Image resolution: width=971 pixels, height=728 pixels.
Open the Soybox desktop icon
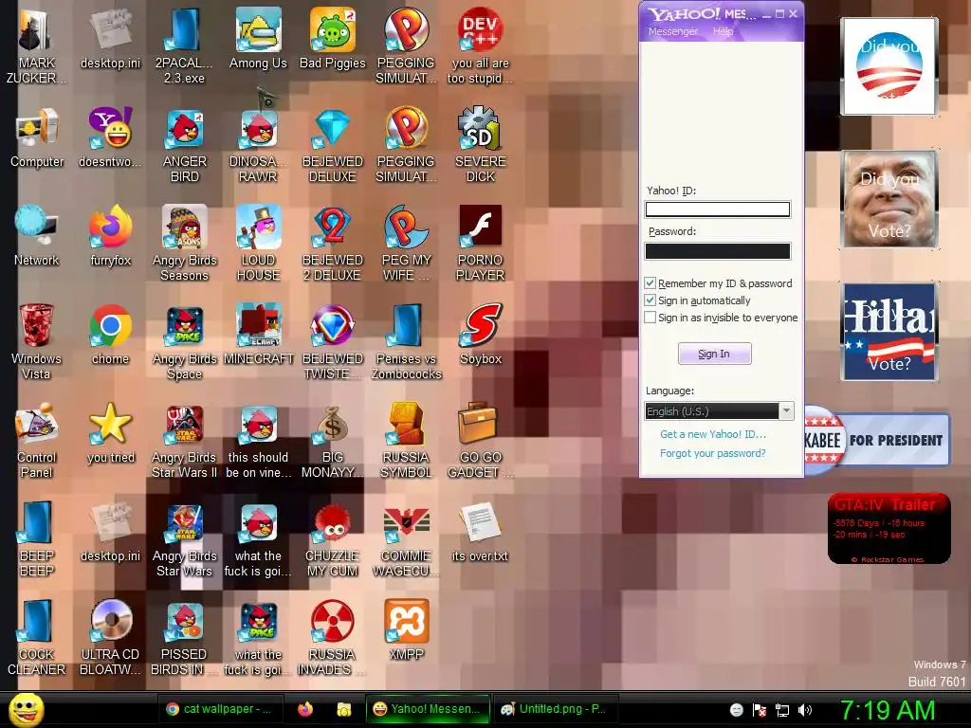pyautogui.click(x=481, y=335)
